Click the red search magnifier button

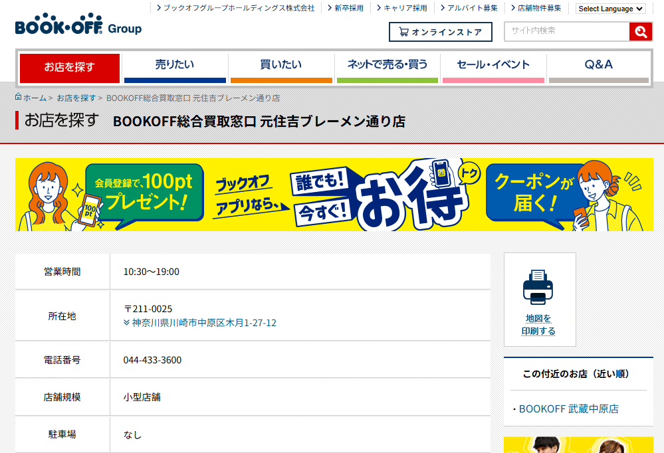[640, 32]
